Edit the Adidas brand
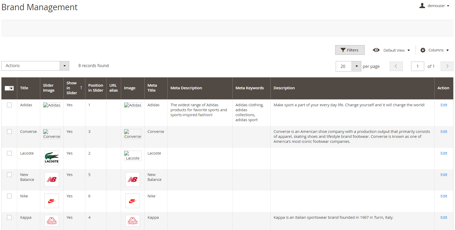 [444, 105]
